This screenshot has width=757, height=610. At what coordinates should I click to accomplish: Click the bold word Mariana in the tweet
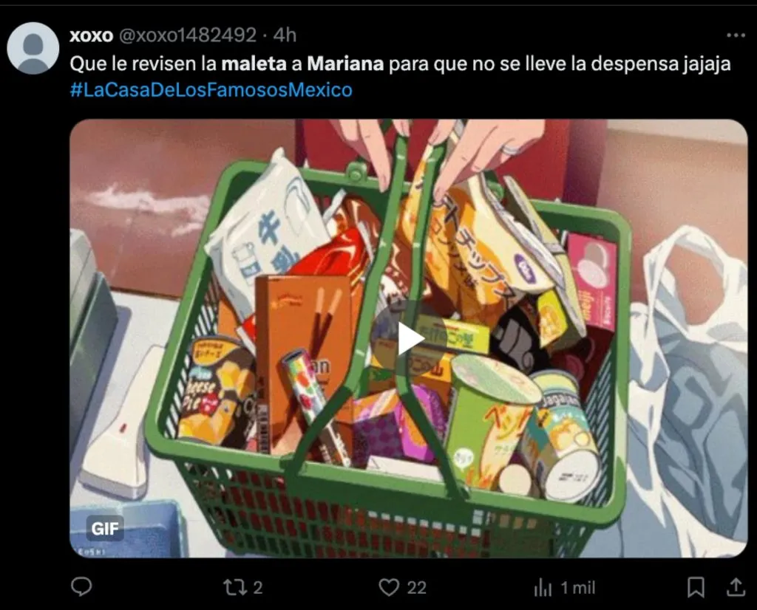345,64
